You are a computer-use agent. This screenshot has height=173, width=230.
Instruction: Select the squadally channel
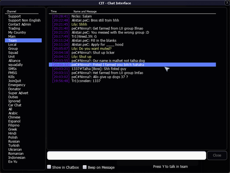(16, 65)
